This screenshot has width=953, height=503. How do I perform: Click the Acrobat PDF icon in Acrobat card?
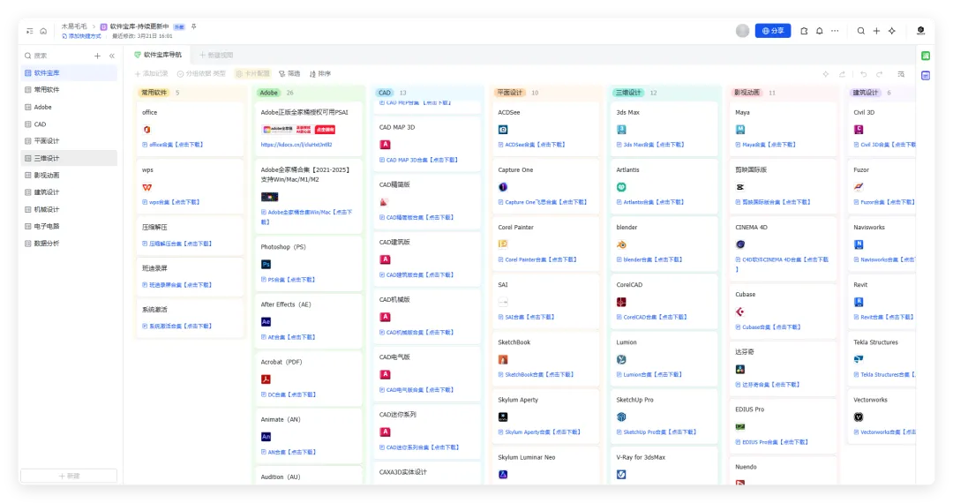(x=266, y=379)
